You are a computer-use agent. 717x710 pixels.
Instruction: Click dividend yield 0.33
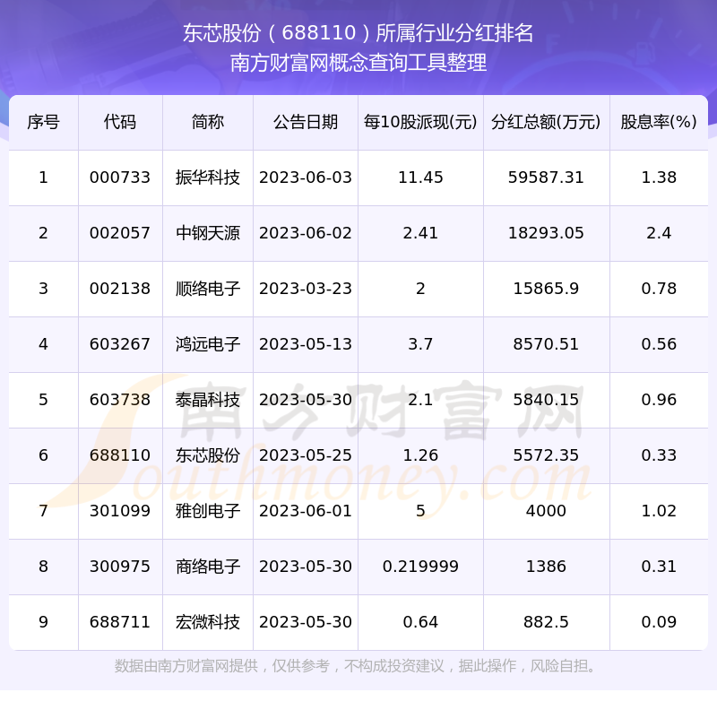point(659,455)
